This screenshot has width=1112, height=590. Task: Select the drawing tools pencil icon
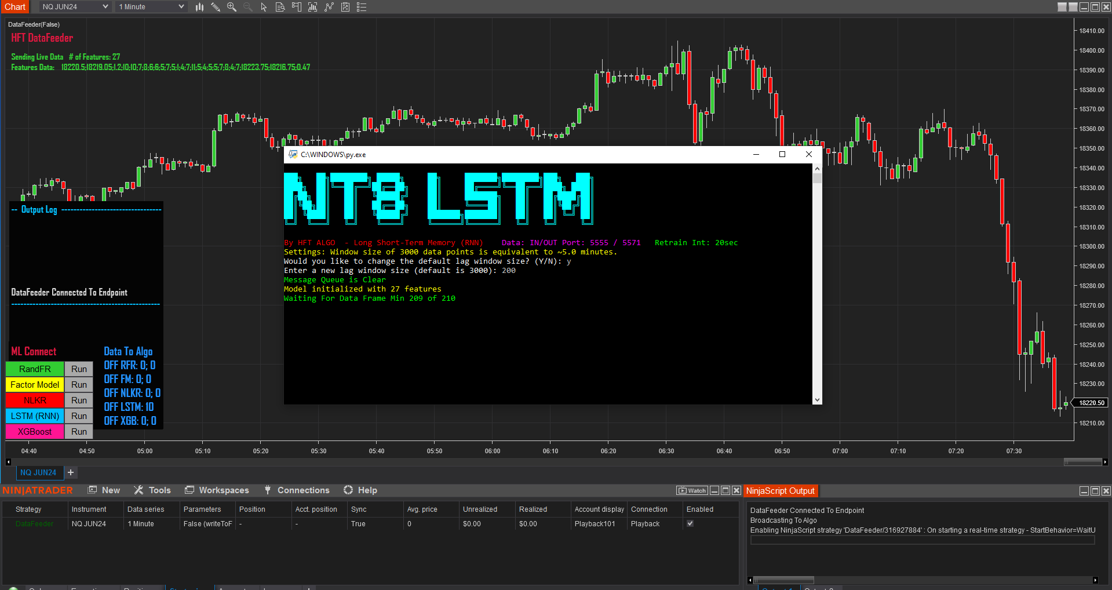click(x=216, y=7)
